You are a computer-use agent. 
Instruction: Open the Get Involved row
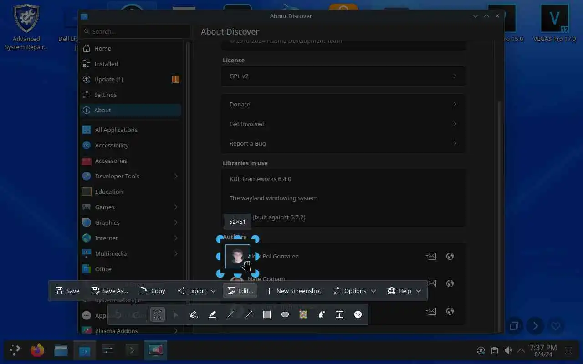[343, 124]
